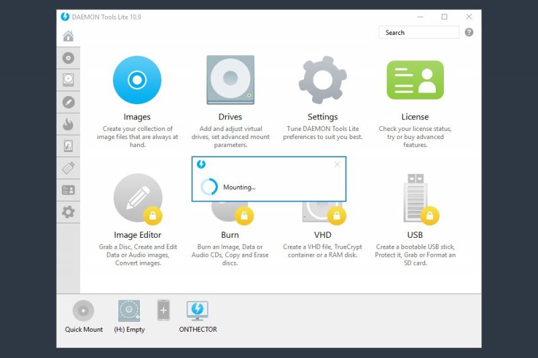Add a mobile device with plus icon
The height and width of the screenshot is (358, 538).
[x=163, y=310]
